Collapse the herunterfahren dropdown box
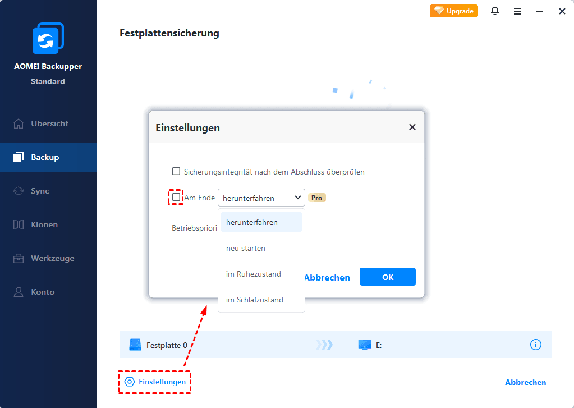 (261, 198)
